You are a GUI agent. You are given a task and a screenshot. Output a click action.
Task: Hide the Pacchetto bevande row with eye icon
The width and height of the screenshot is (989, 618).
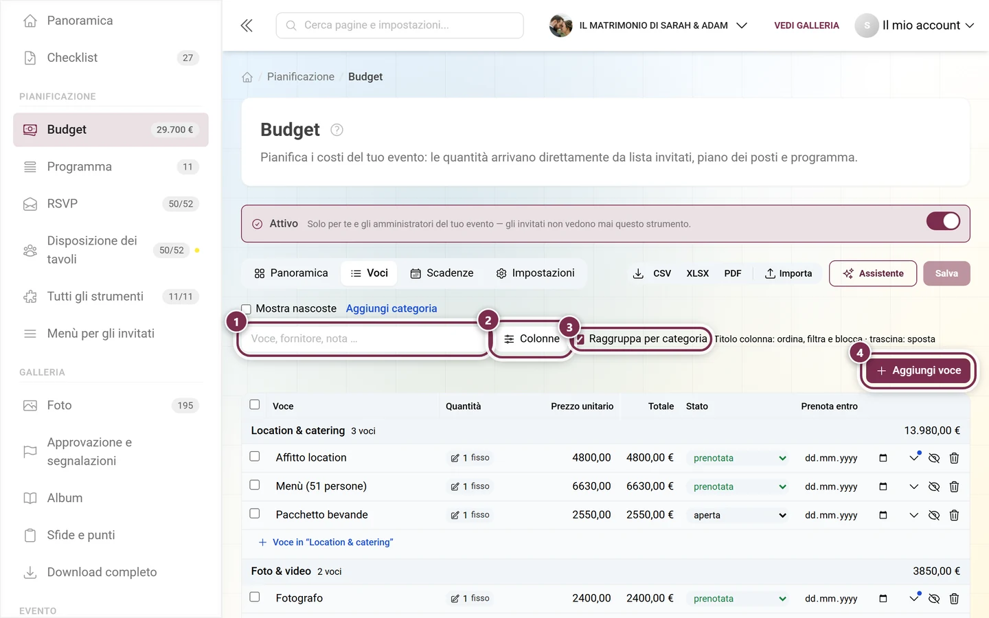pos(934,515)
